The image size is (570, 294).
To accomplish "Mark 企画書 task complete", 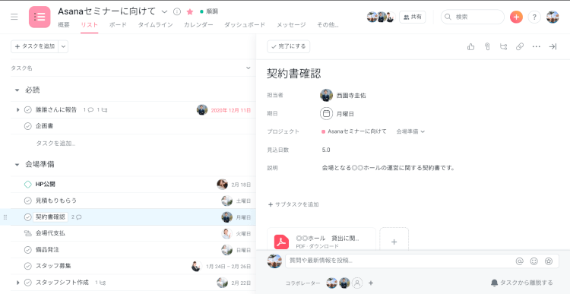I will (x=27, y=126).
